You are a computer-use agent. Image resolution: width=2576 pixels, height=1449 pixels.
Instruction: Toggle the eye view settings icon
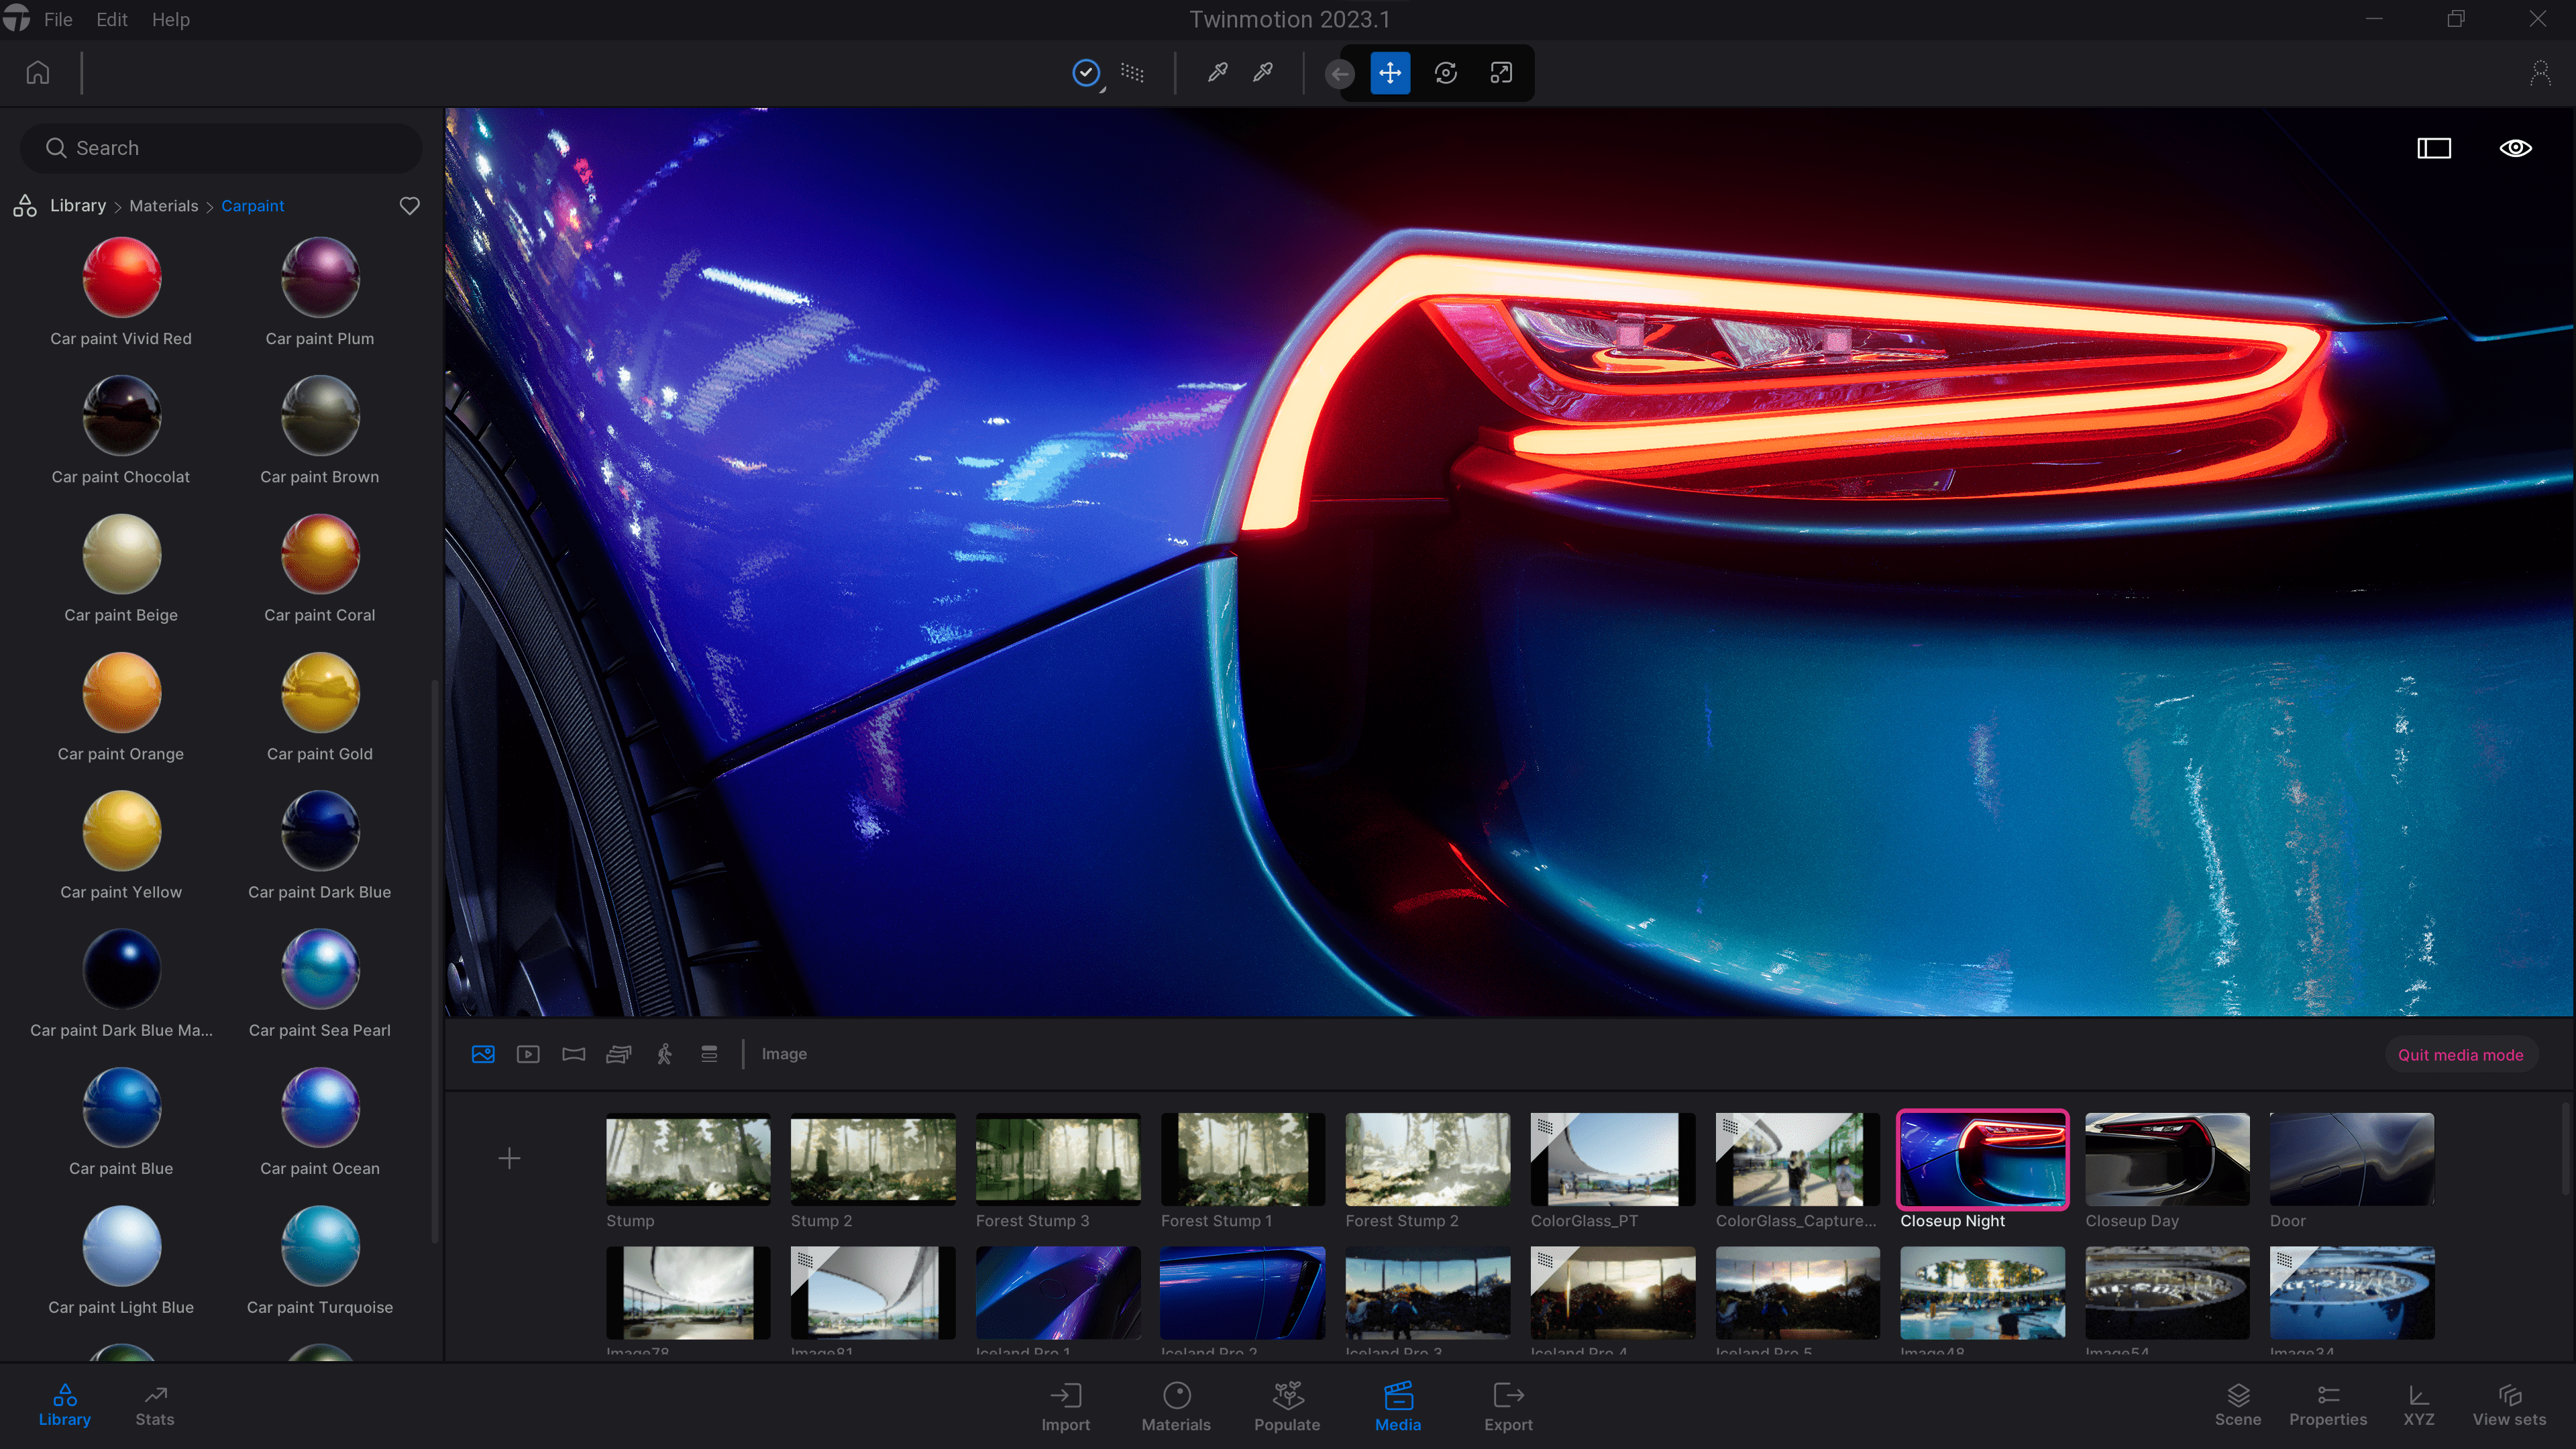pos(2515,148)
